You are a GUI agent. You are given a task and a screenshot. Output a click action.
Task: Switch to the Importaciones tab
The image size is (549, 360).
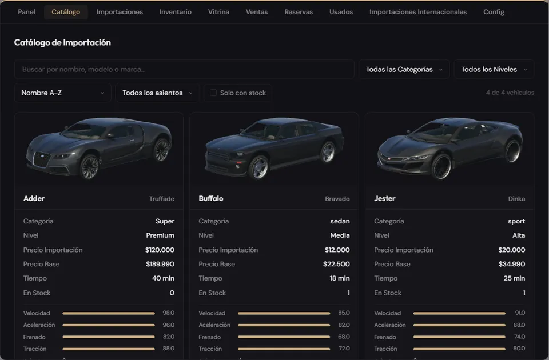pos(120,12)
